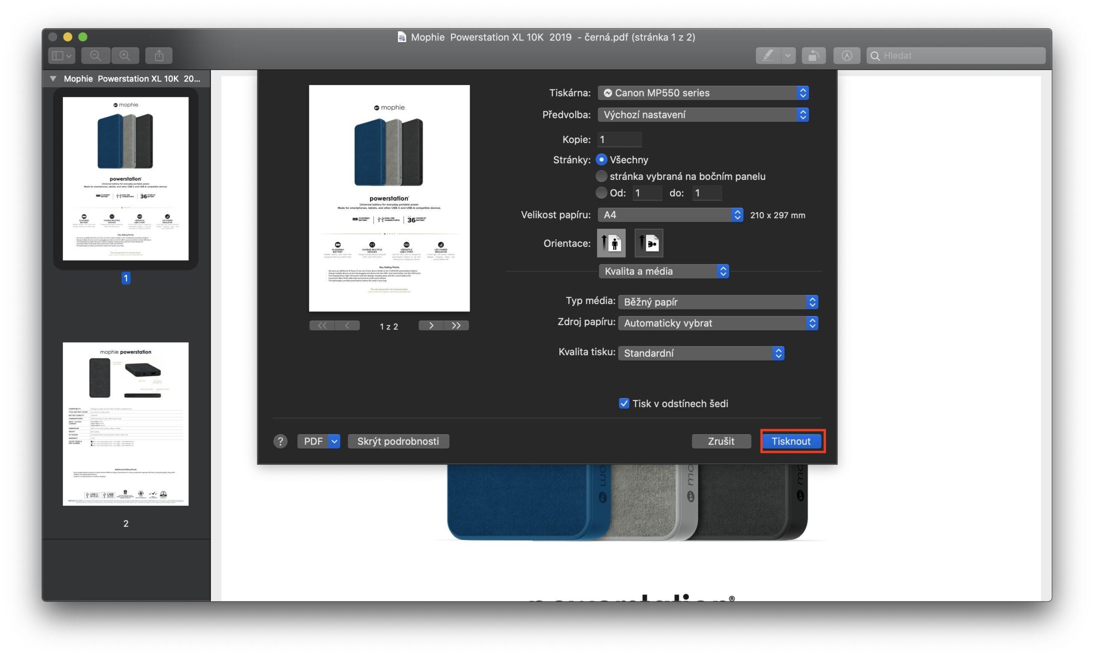Toggle Tisk v odstínech šedi checkbox
This screenshot has height=657, width=1094.
point(623,403)
